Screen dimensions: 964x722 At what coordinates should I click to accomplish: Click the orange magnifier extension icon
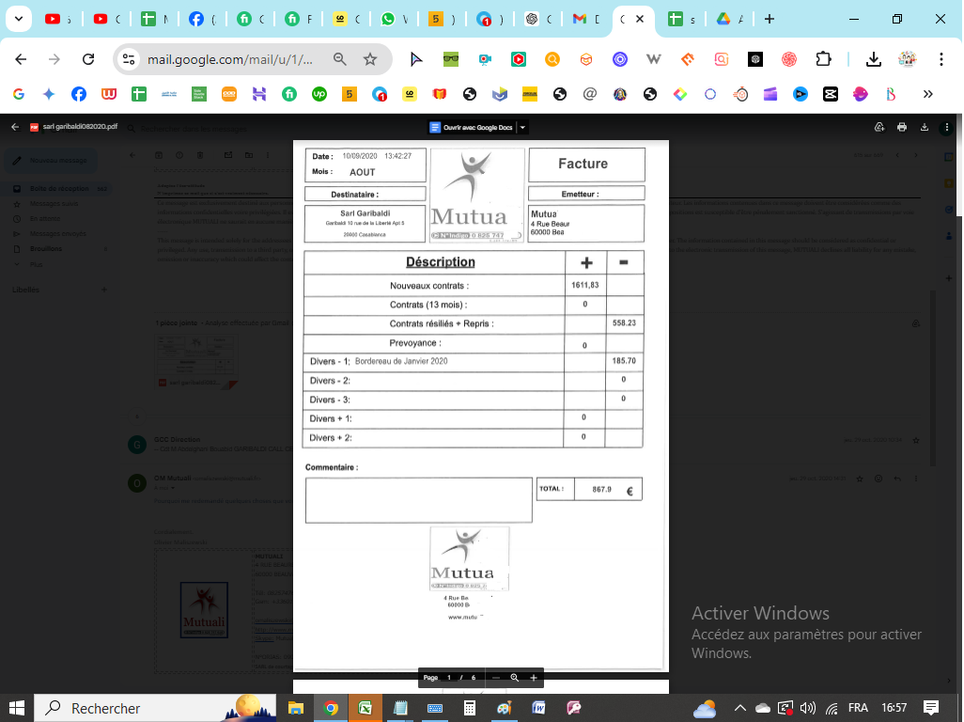coord(552,59)
